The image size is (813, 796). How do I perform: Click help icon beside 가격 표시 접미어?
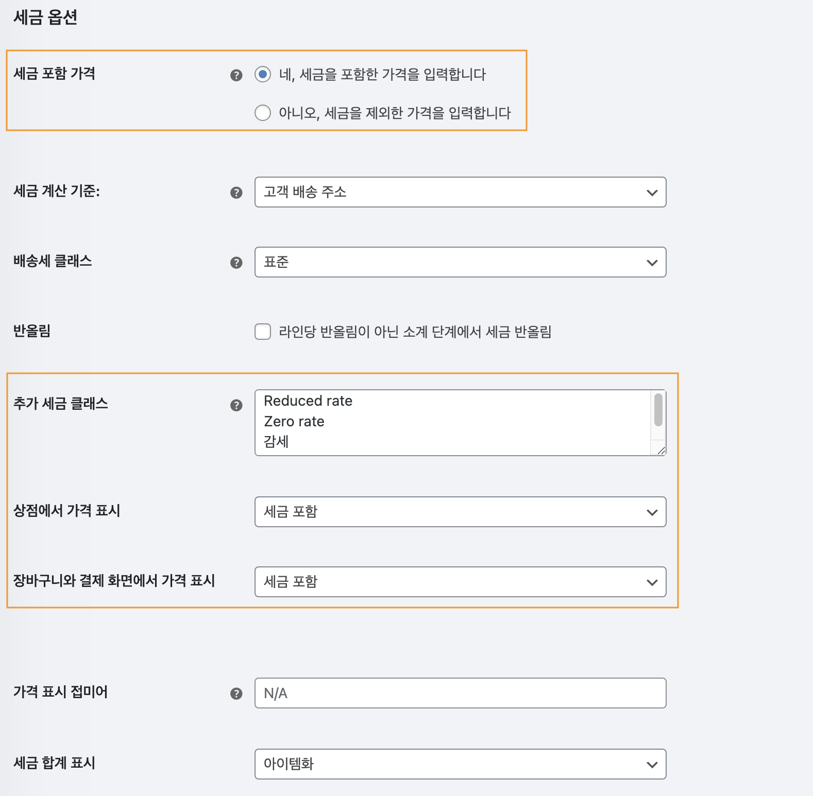click(236, 694)
